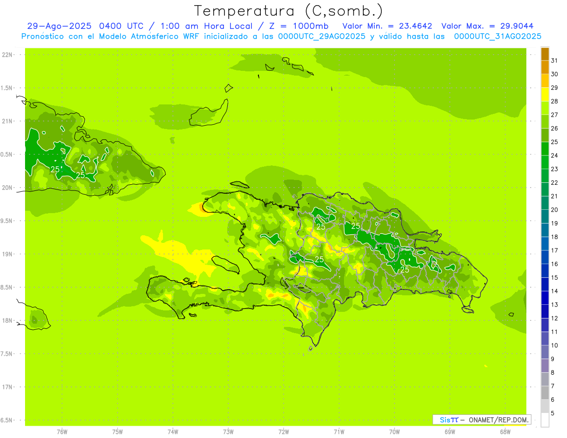Click the gray swatch between 6 and 7
The image size is (567, 438).
545,393
